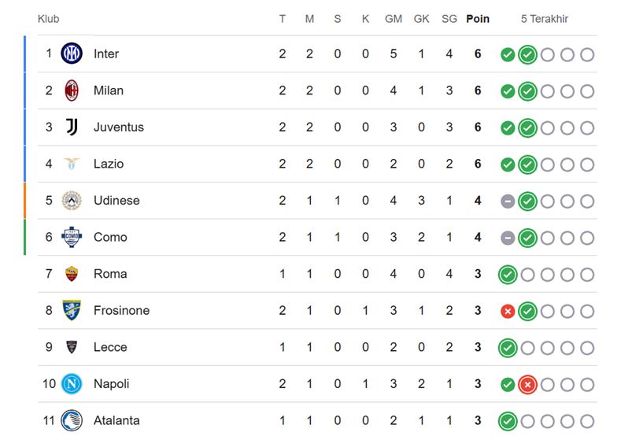The height and width of the screenshot is (436, 632).
Task: Click Udinese's grey draw result icon
Action: (x=508, y=201)
